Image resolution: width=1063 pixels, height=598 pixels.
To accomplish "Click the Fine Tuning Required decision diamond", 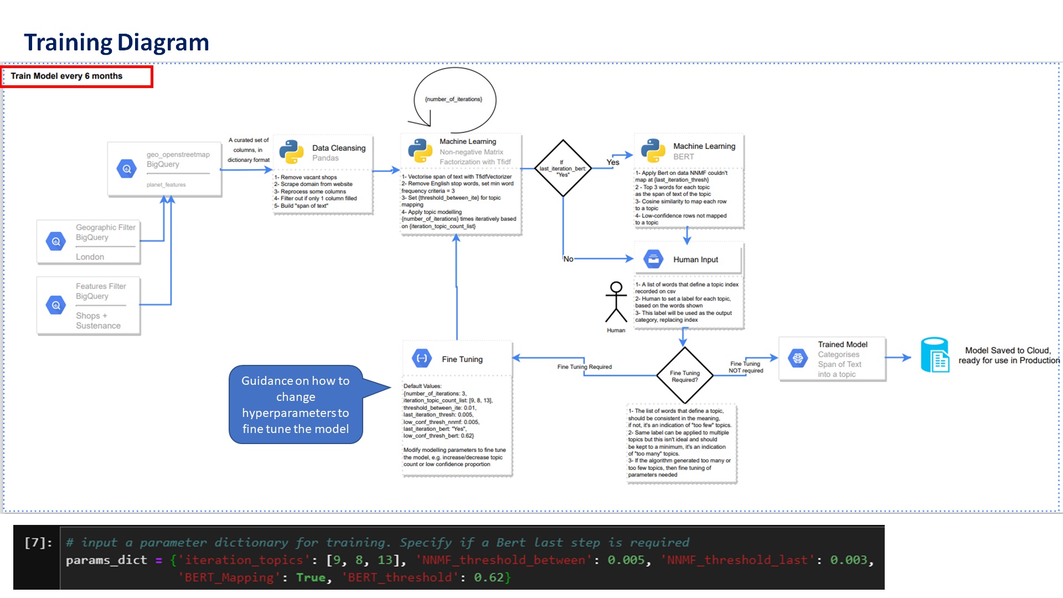I will [x=684, y=375].
